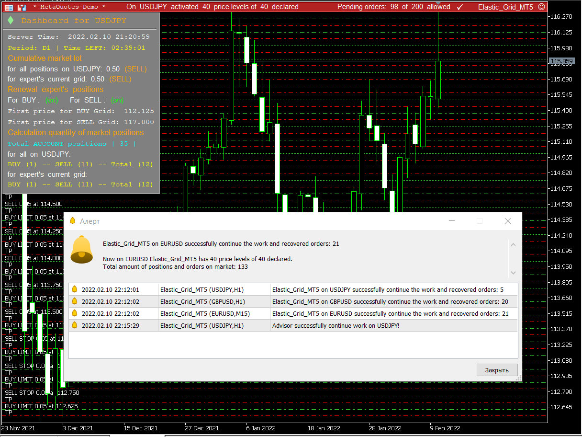Click order label 'SELL 0.05 at 114.500'

(34, 204)
